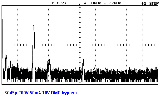The image size is (163, 112).
Task: Click the bottom tick of center axis
Action: (80, 82)
